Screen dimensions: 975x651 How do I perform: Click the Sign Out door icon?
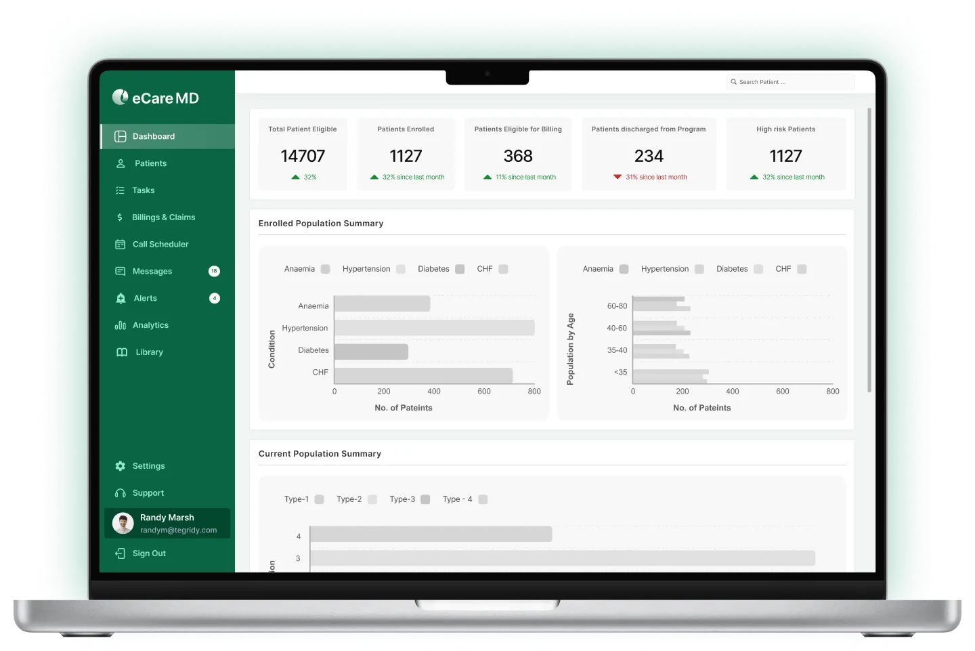(x=121, y=553)
